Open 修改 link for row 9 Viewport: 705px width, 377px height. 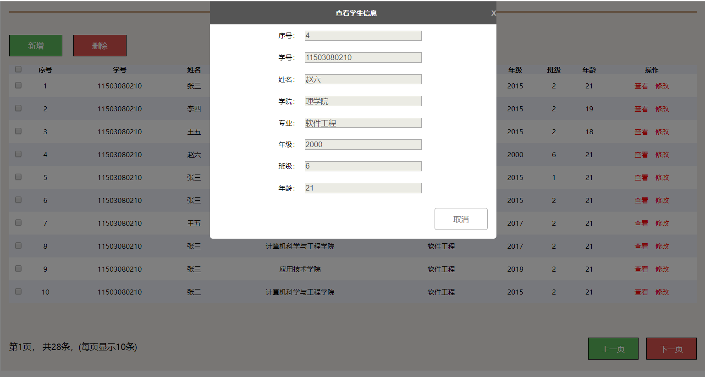tap(662, 269)
